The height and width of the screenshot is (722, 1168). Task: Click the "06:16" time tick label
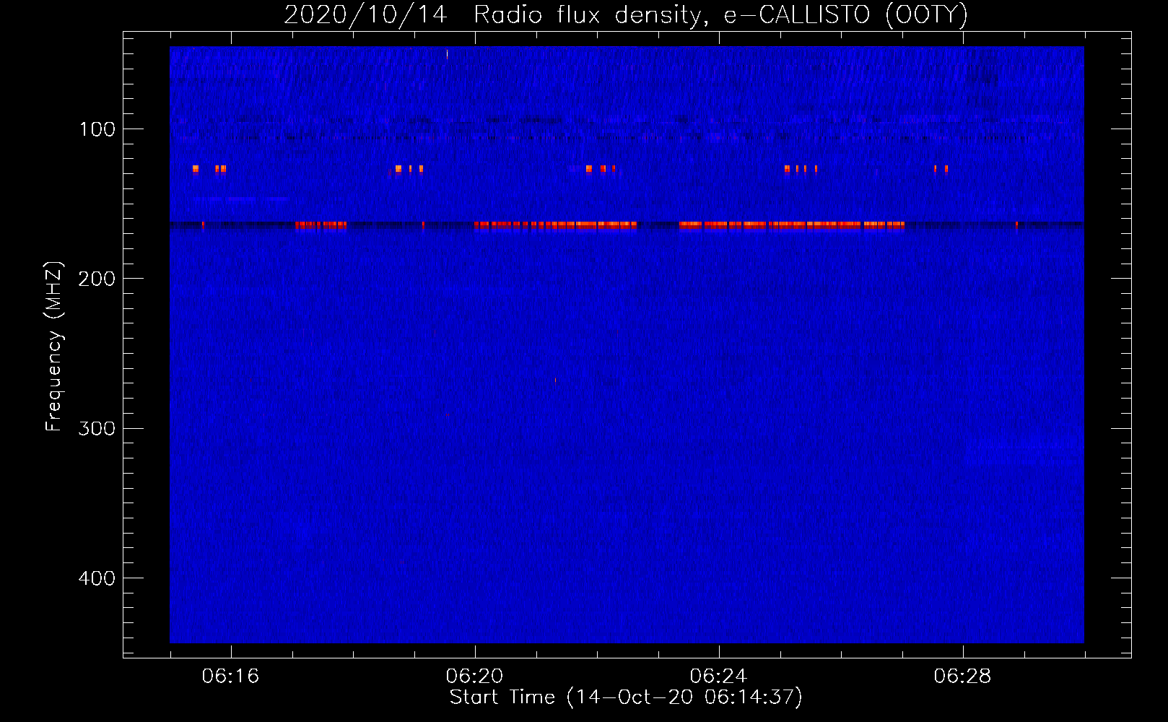[x=230, y=677]
